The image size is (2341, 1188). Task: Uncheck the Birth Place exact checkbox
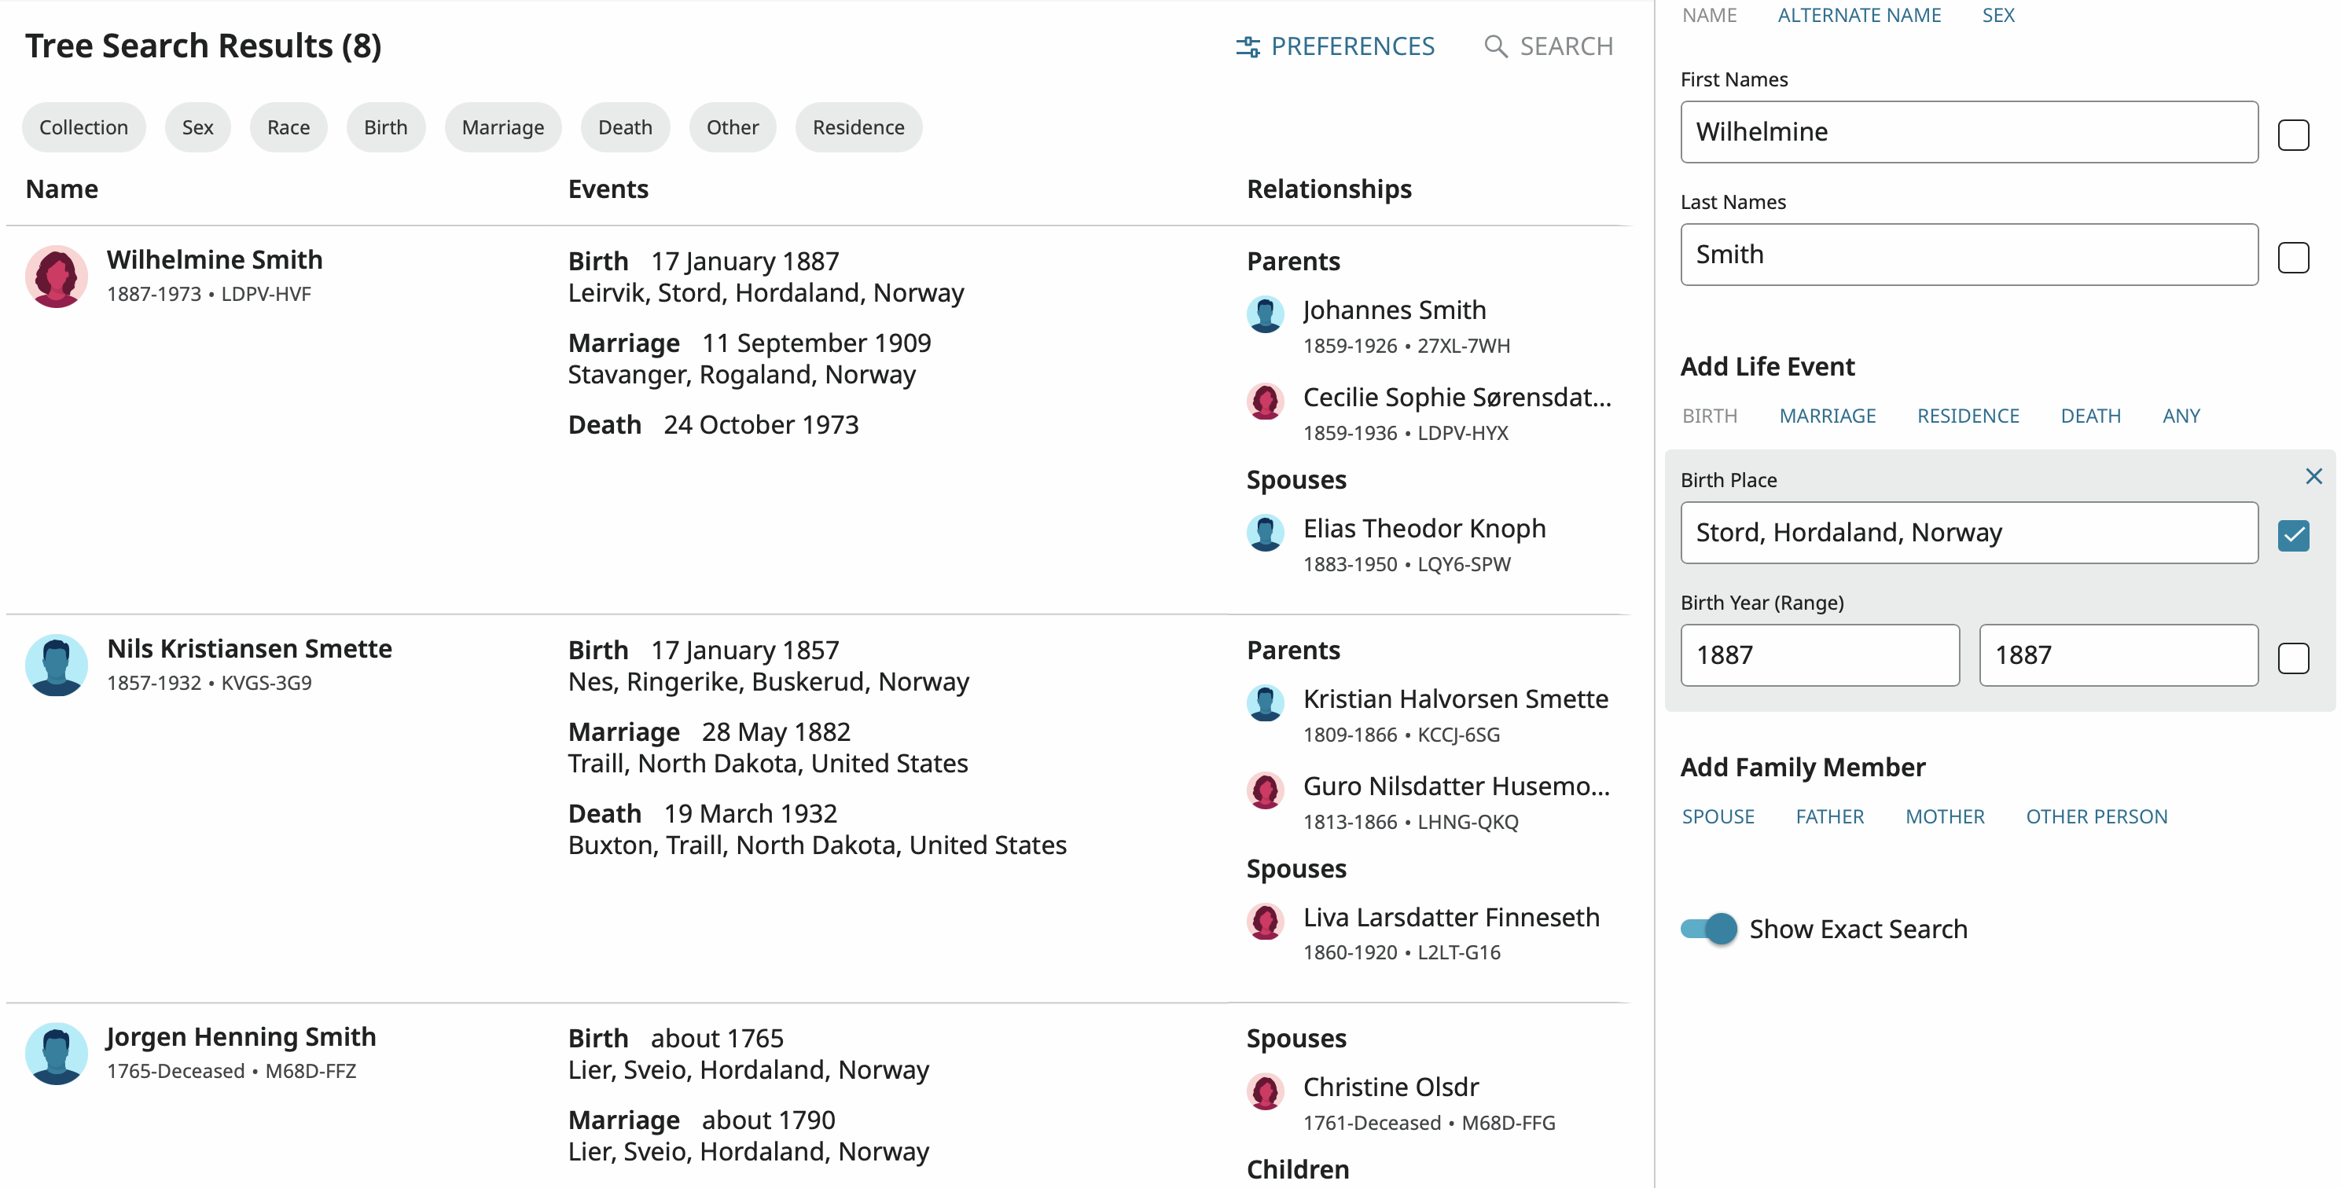click(2293, 535)
